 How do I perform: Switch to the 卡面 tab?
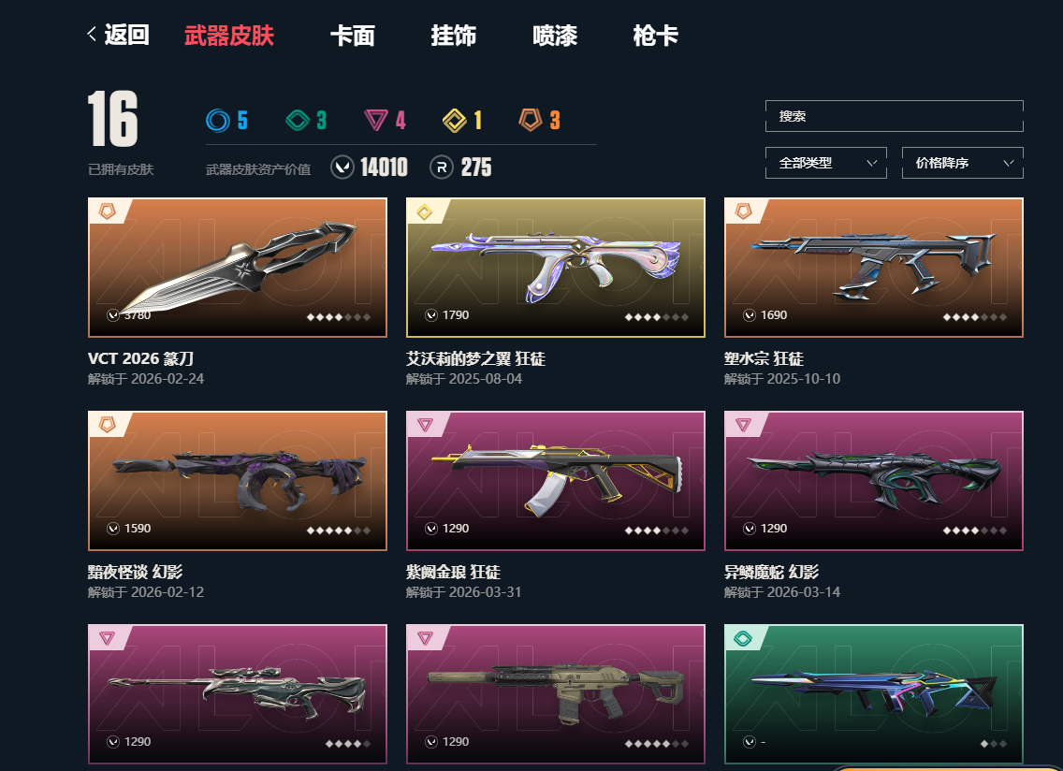353,36
